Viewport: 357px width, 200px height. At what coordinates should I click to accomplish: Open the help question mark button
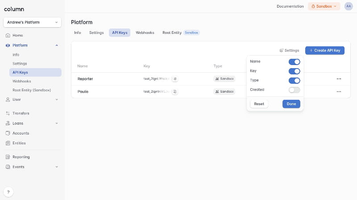pyautogui.click(x=8, y=192)
